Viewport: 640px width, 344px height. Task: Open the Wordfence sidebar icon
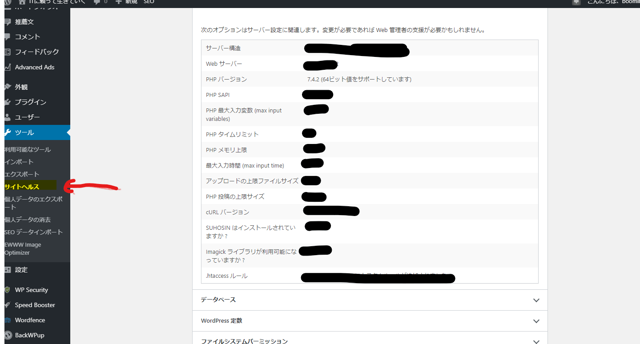tap(7, 320)
